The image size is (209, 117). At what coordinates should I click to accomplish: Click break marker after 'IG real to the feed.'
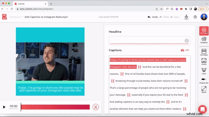[186, 95]
